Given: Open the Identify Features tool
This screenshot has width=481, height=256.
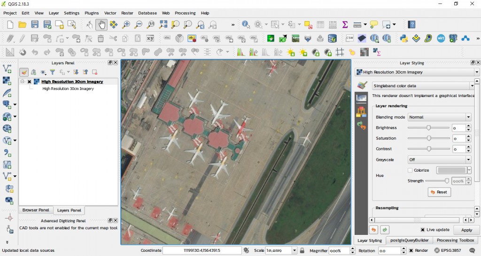Looking at the screenshot, I should point(246,24).
